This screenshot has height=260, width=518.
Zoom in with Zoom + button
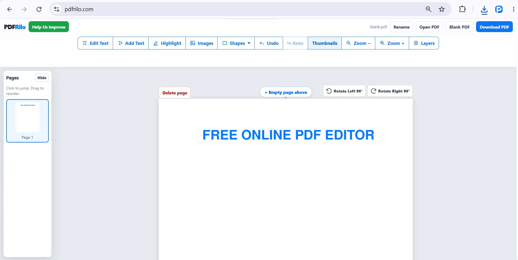[x=392, y=43]
